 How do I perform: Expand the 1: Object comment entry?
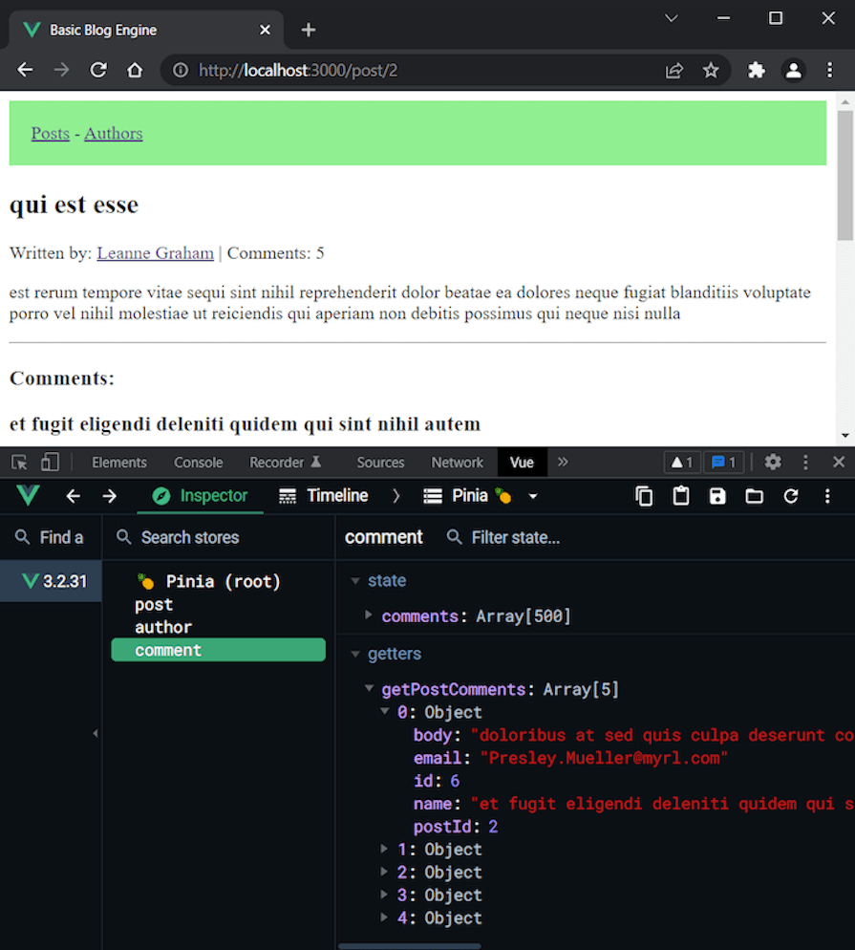click(385, 849)
